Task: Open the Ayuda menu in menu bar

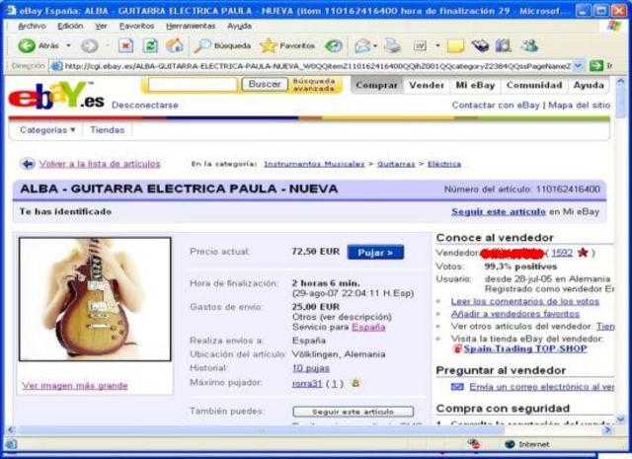Action: (x=239, y=27)
